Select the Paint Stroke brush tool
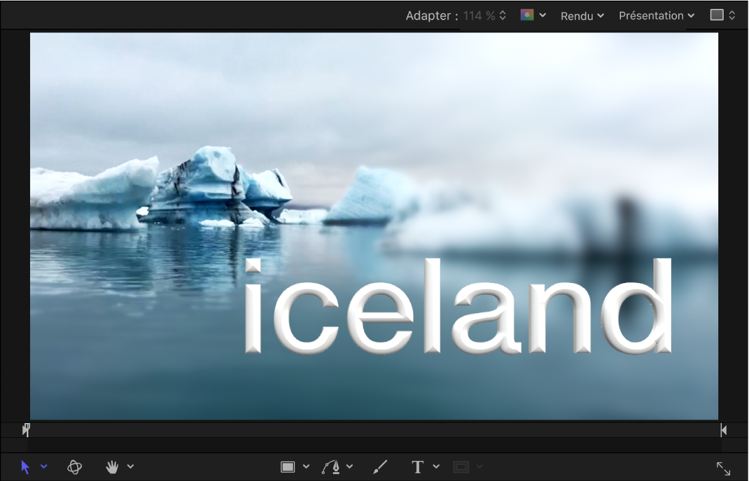This screenshot has height=481, width=749. tap(381, 467)
